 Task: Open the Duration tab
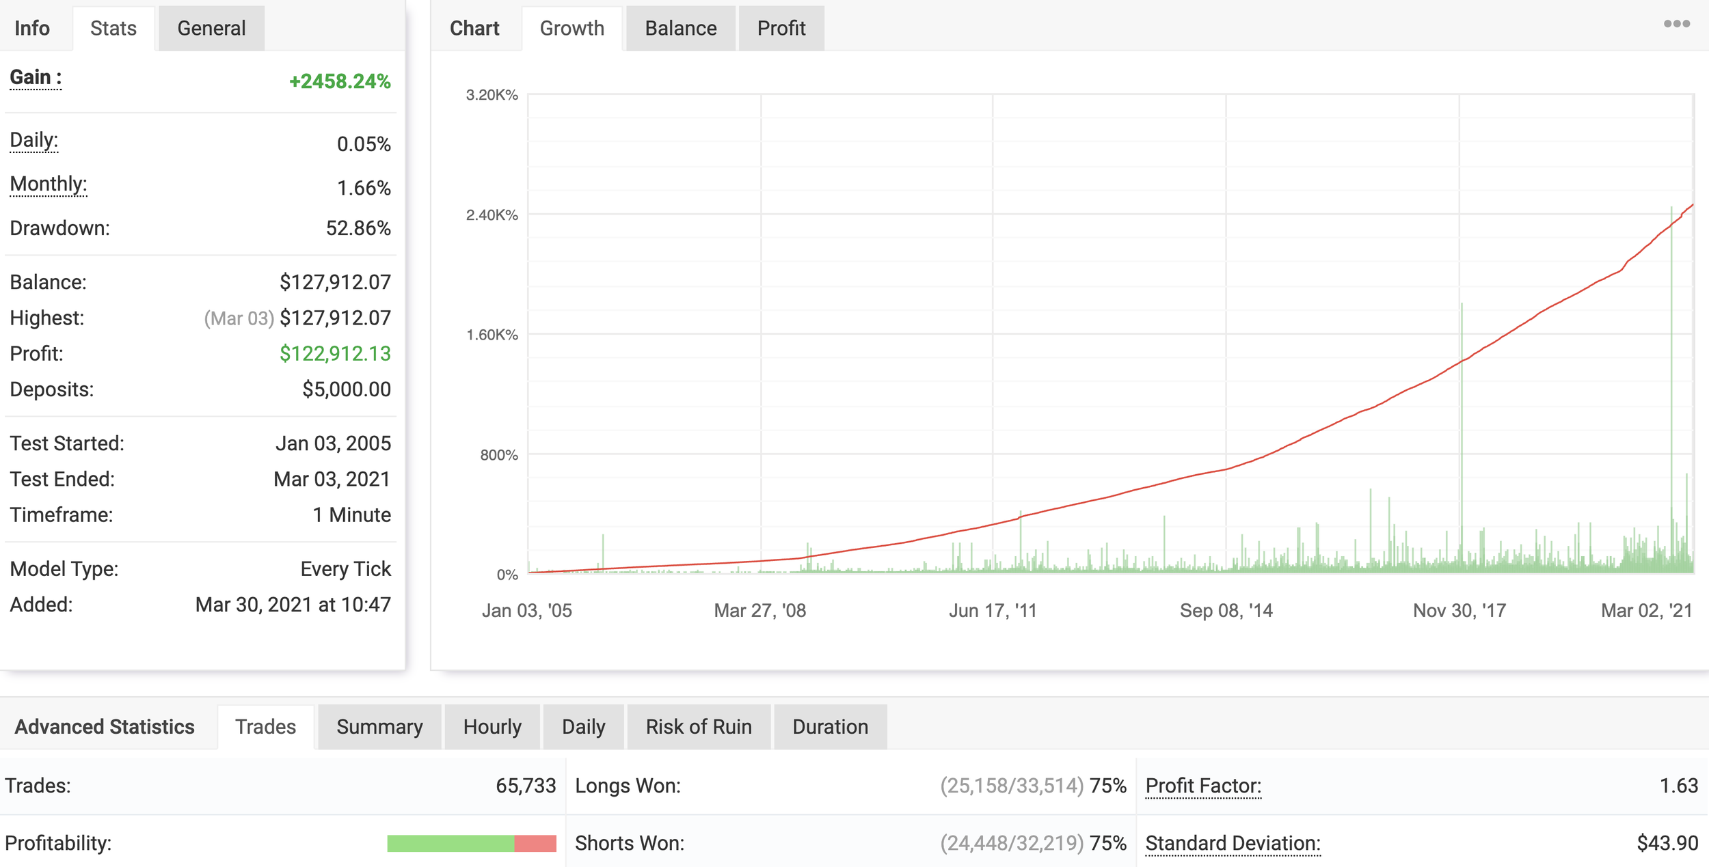coord(830,726)
